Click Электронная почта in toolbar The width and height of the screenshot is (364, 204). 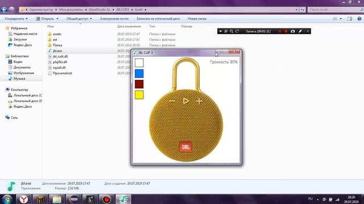click(114, 19)
